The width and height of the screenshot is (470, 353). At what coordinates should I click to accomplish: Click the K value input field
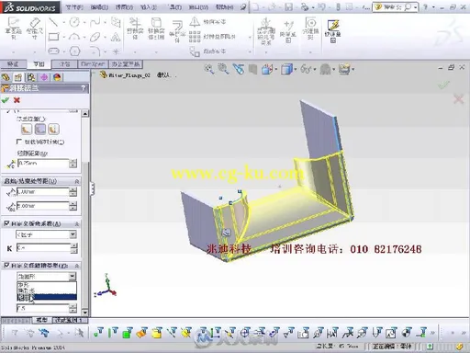(x=43, y=248)
